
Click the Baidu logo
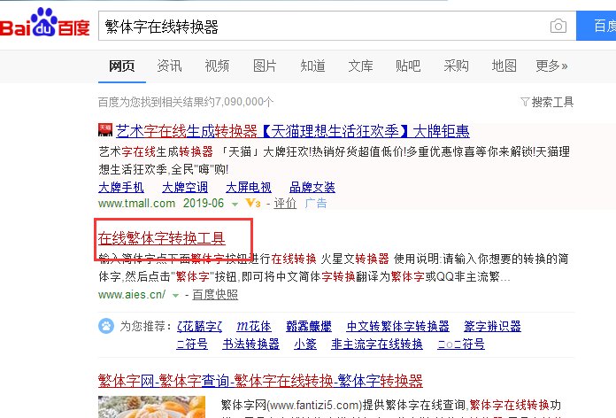pos(44,23)
